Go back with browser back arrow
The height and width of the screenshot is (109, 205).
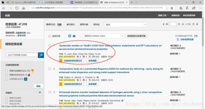point(4,8)
